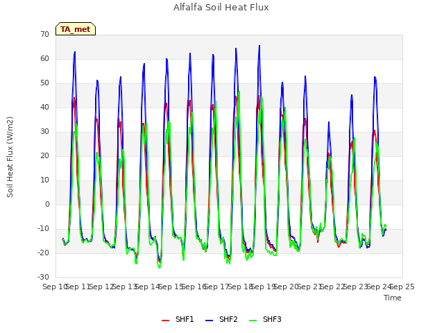Image resolution: width=444 pixels, height=333 pixels.
Task: Select the SHF3 legend label
Action: pos(272,319)
